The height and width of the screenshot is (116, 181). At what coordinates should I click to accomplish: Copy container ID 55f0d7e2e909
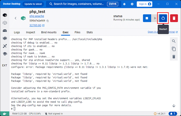[x=48, y=21]
